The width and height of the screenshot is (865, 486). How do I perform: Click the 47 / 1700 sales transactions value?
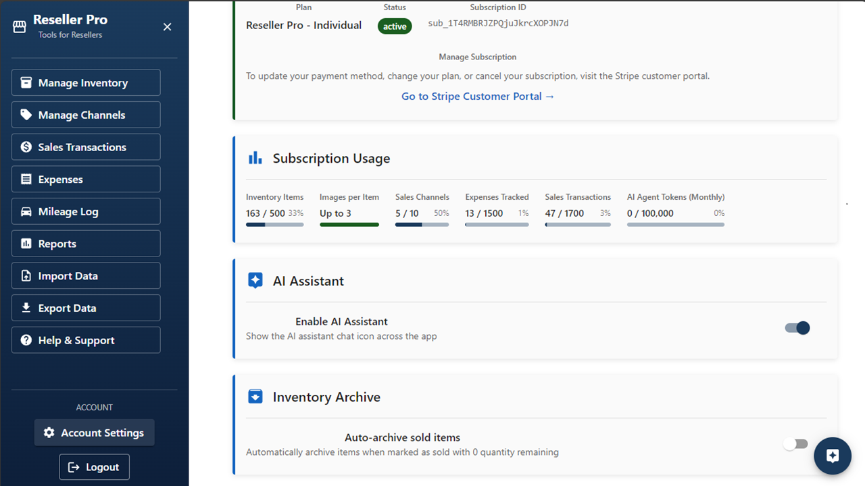coord(565,213)
